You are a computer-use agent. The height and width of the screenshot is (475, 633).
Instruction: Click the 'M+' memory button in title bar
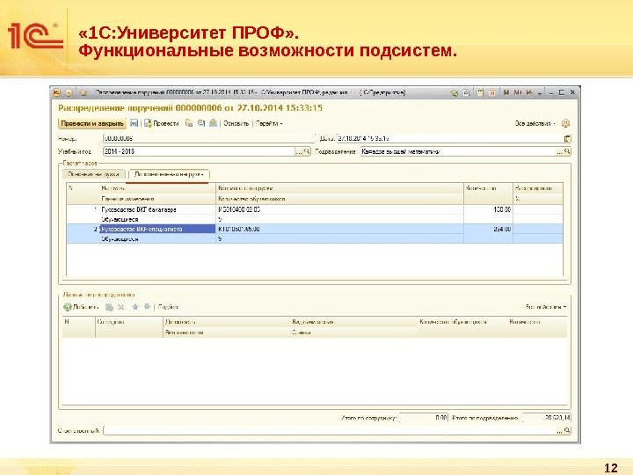[518, 93]
